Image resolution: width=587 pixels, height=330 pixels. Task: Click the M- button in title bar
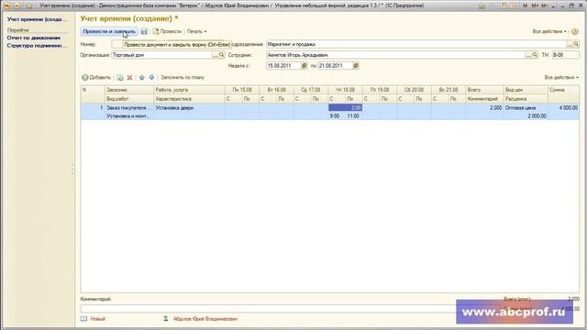(x=544, y=5)
